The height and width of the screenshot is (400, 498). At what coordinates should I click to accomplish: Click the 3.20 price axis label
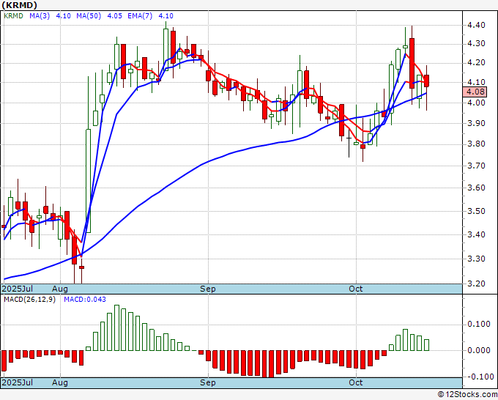pos(476,284)
